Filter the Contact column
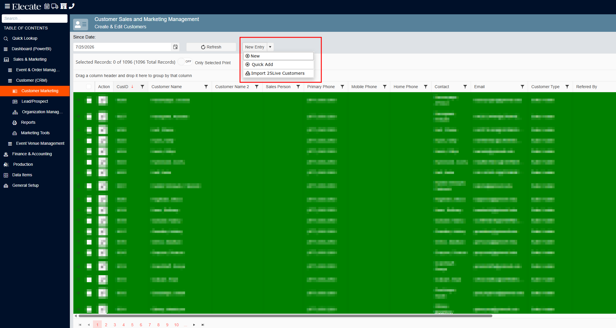This screenshot has height=328, width=616. [465, 87]
